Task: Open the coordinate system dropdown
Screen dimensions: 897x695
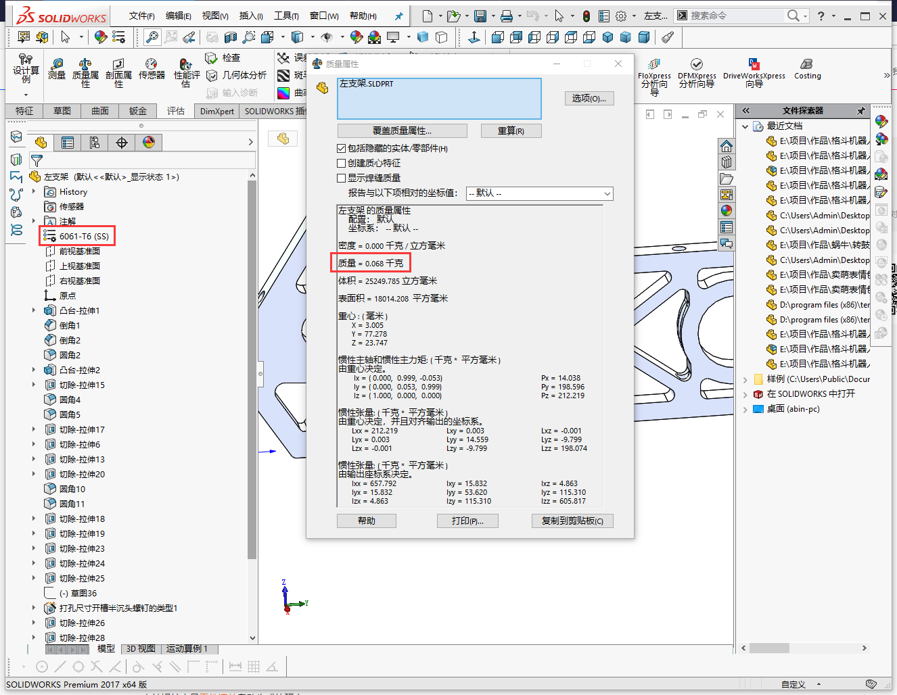Action: [540, 193]
